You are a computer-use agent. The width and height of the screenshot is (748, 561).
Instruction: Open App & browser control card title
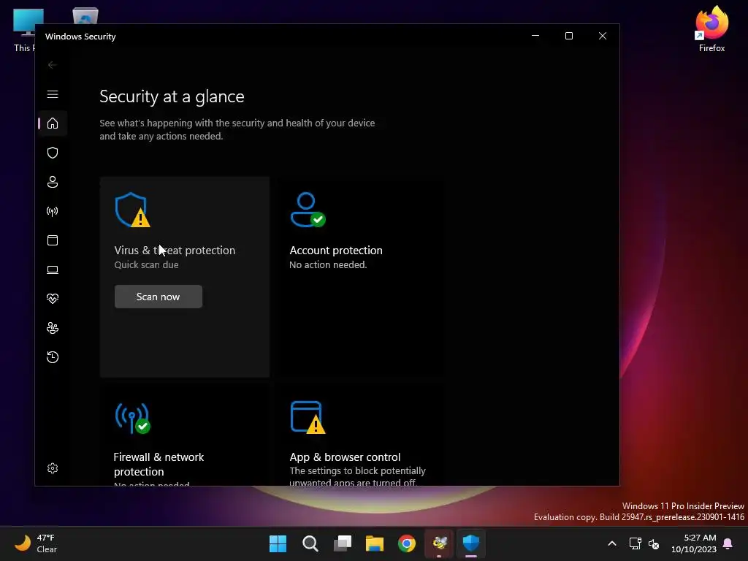pyautogui.click(x=345, y=457)
